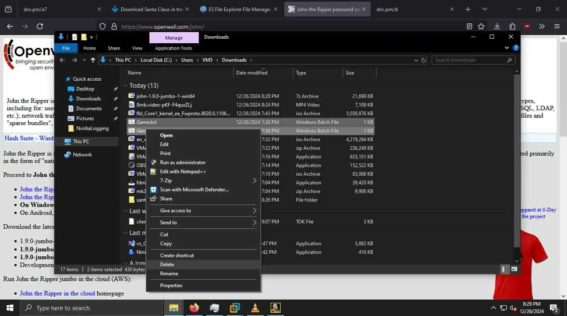Show hidden system tray icons
Image resolution: width=567 pixels, height=316 pixels.
(493, 308)
